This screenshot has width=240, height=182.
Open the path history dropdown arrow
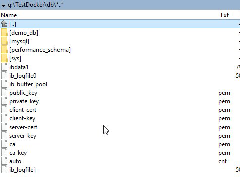coord(3,6)
